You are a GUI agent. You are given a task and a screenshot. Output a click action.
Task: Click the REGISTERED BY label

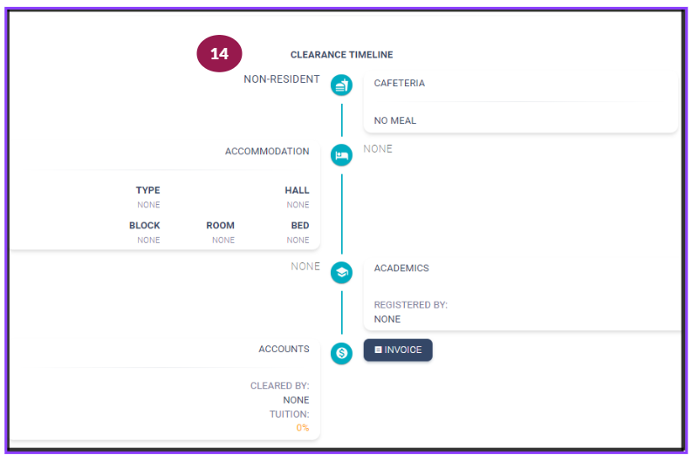411,304
